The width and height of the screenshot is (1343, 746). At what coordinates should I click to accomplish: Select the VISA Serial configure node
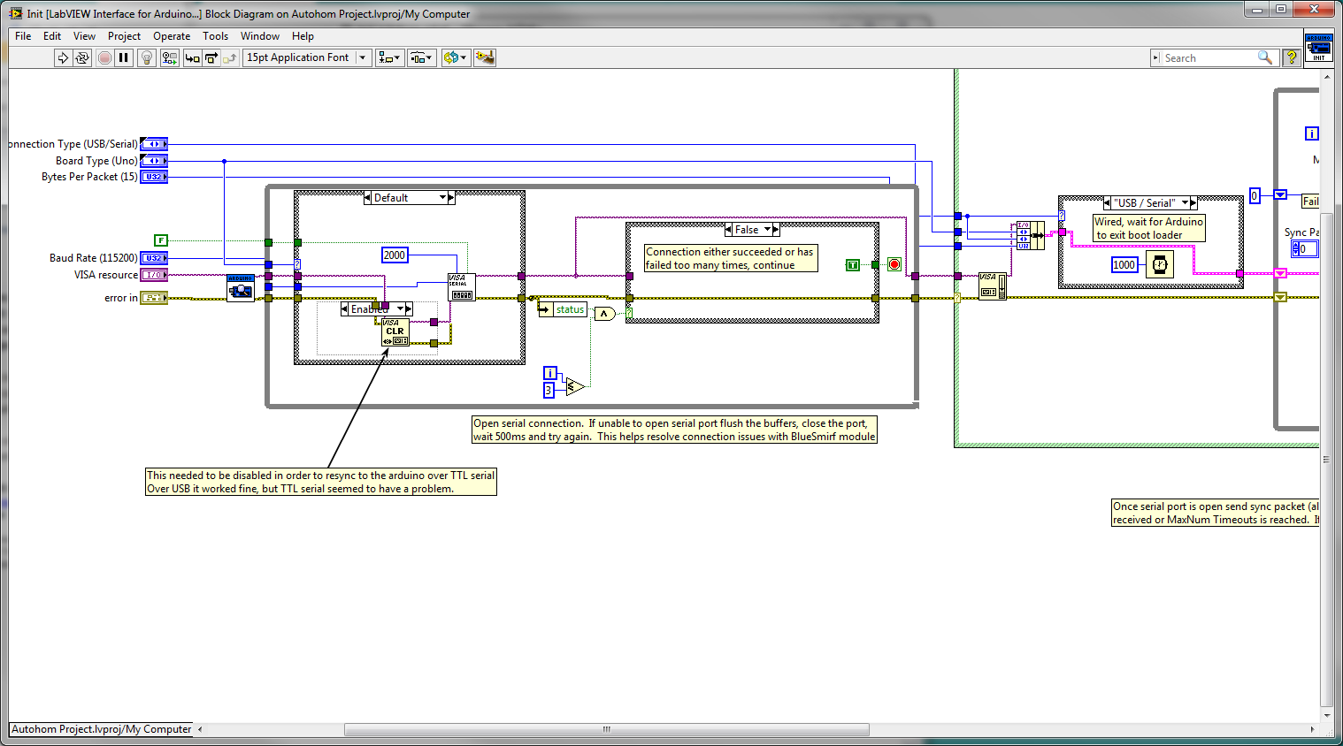pos(462,287)
